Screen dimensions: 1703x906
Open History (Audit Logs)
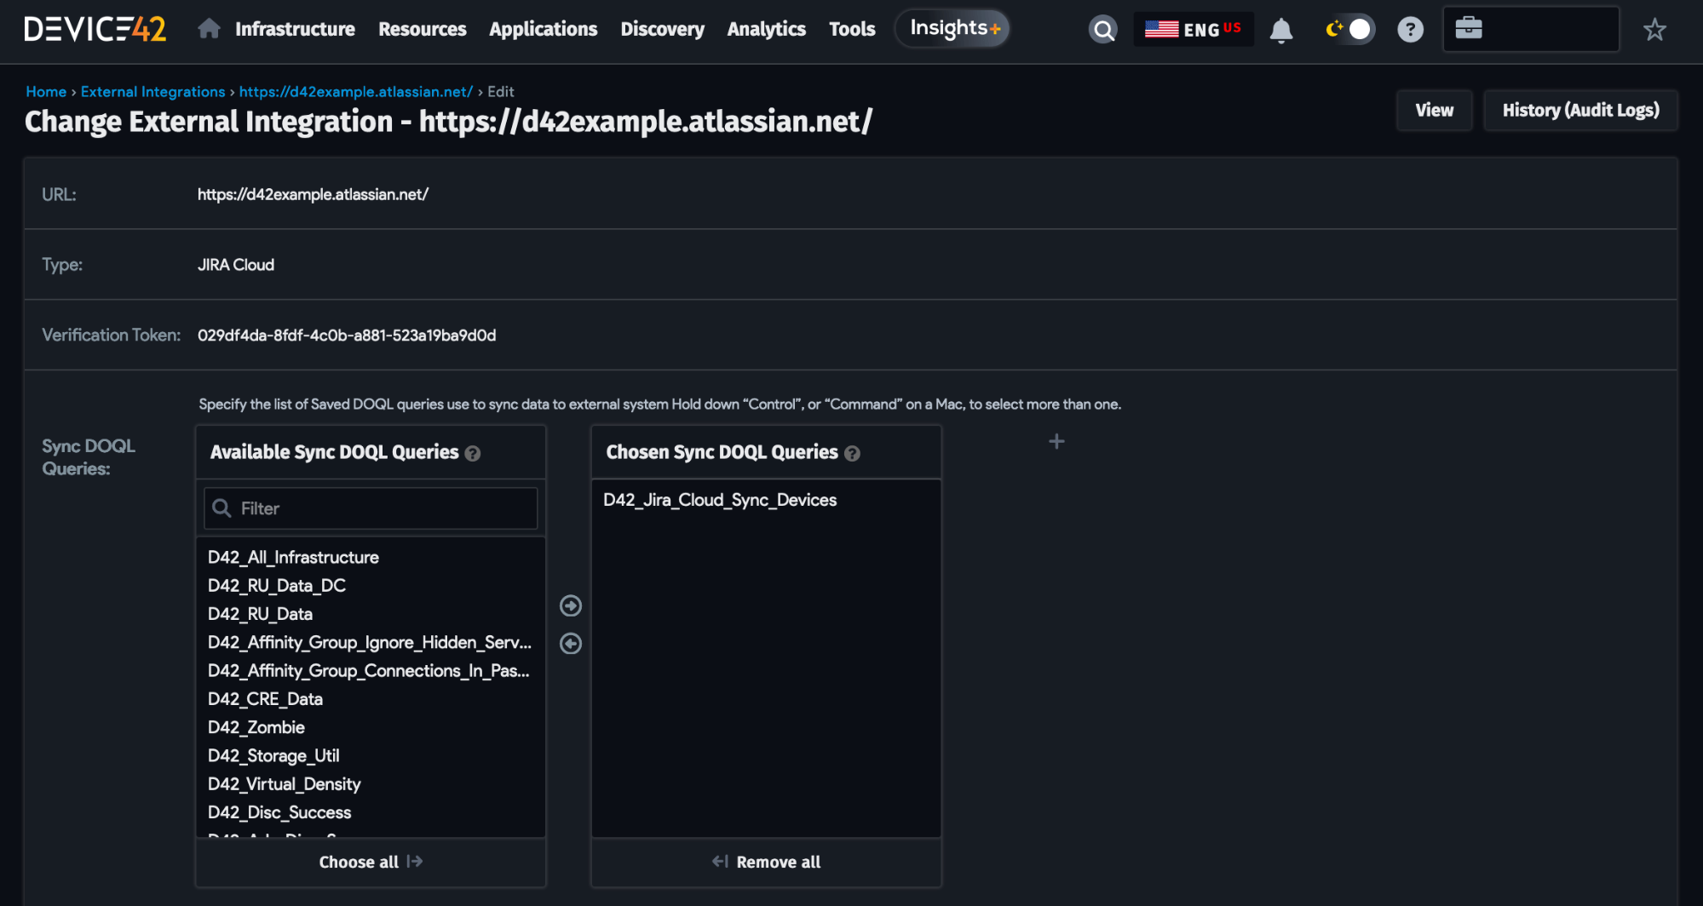pos(1580,110)
